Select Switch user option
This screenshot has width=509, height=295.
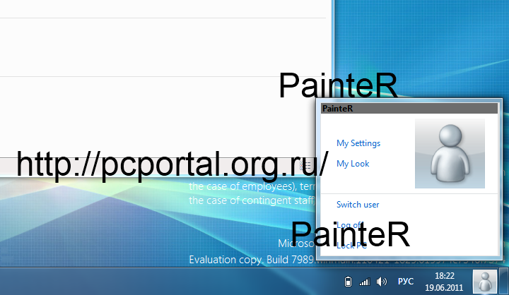(x=358, y=205)
